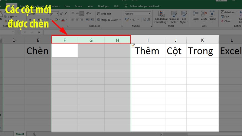Click the Delete cells button
242x136 pixels.
[x=204, y=17]
